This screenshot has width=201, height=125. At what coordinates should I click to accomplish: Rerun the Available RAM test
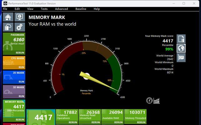[118, 122]
